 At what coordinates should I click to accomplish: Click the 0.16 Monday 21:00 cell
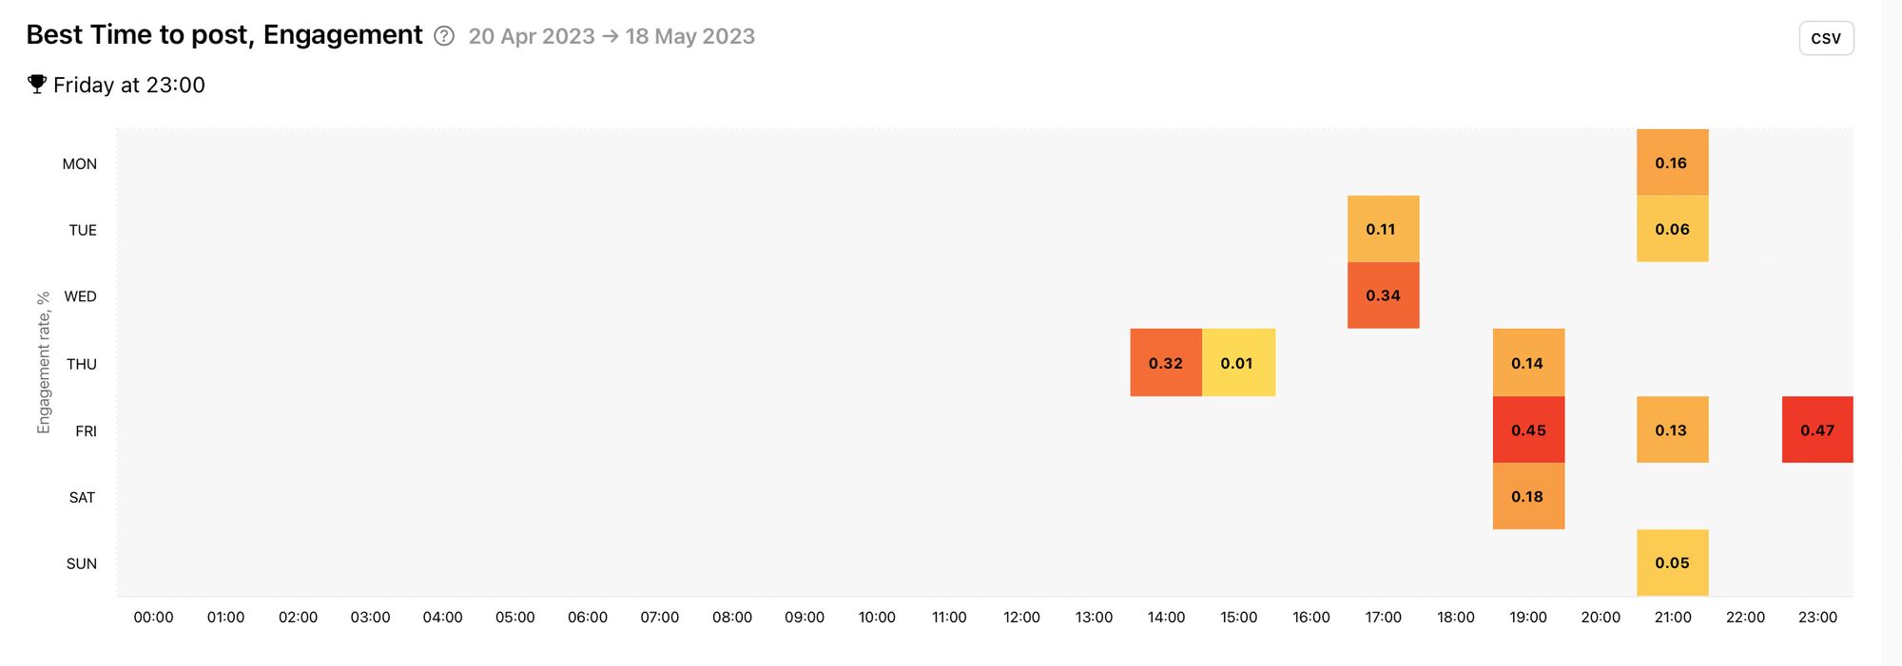point(1672,162)
